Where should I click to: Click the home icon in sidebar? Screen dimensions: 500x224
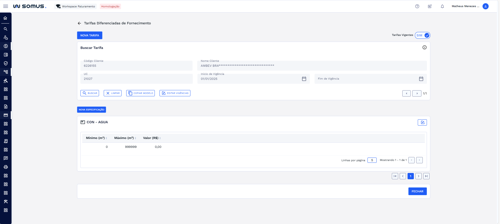[x=6, y=18]
